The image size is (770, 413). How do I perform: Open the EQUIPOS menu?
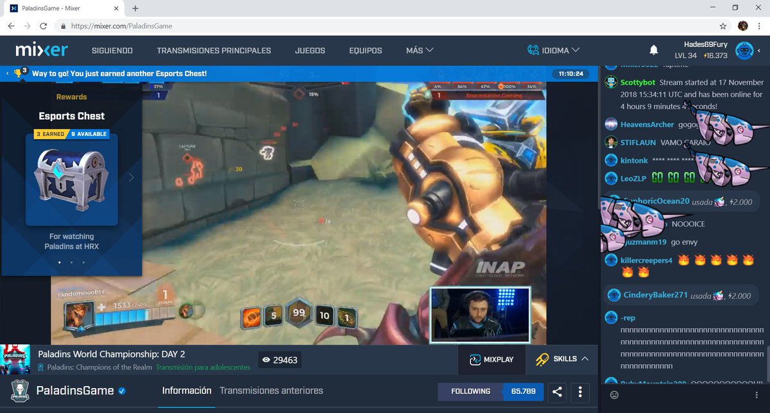[x=366, y=51]
